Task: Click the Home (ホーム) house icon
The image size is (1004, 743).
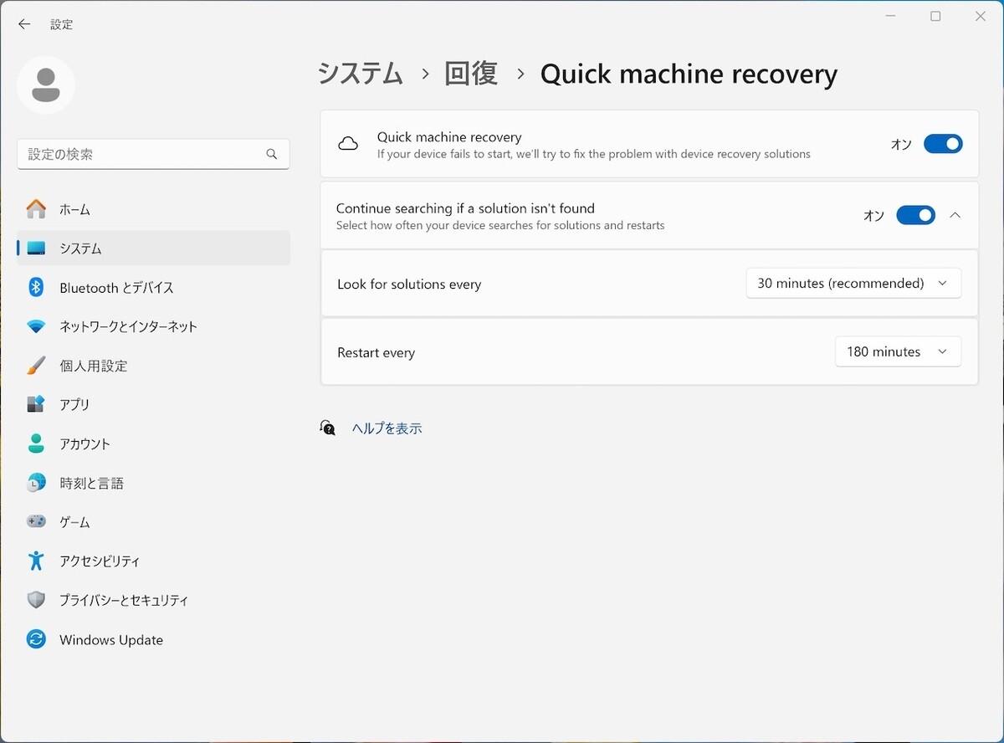Action: click(x=36, y=209)
